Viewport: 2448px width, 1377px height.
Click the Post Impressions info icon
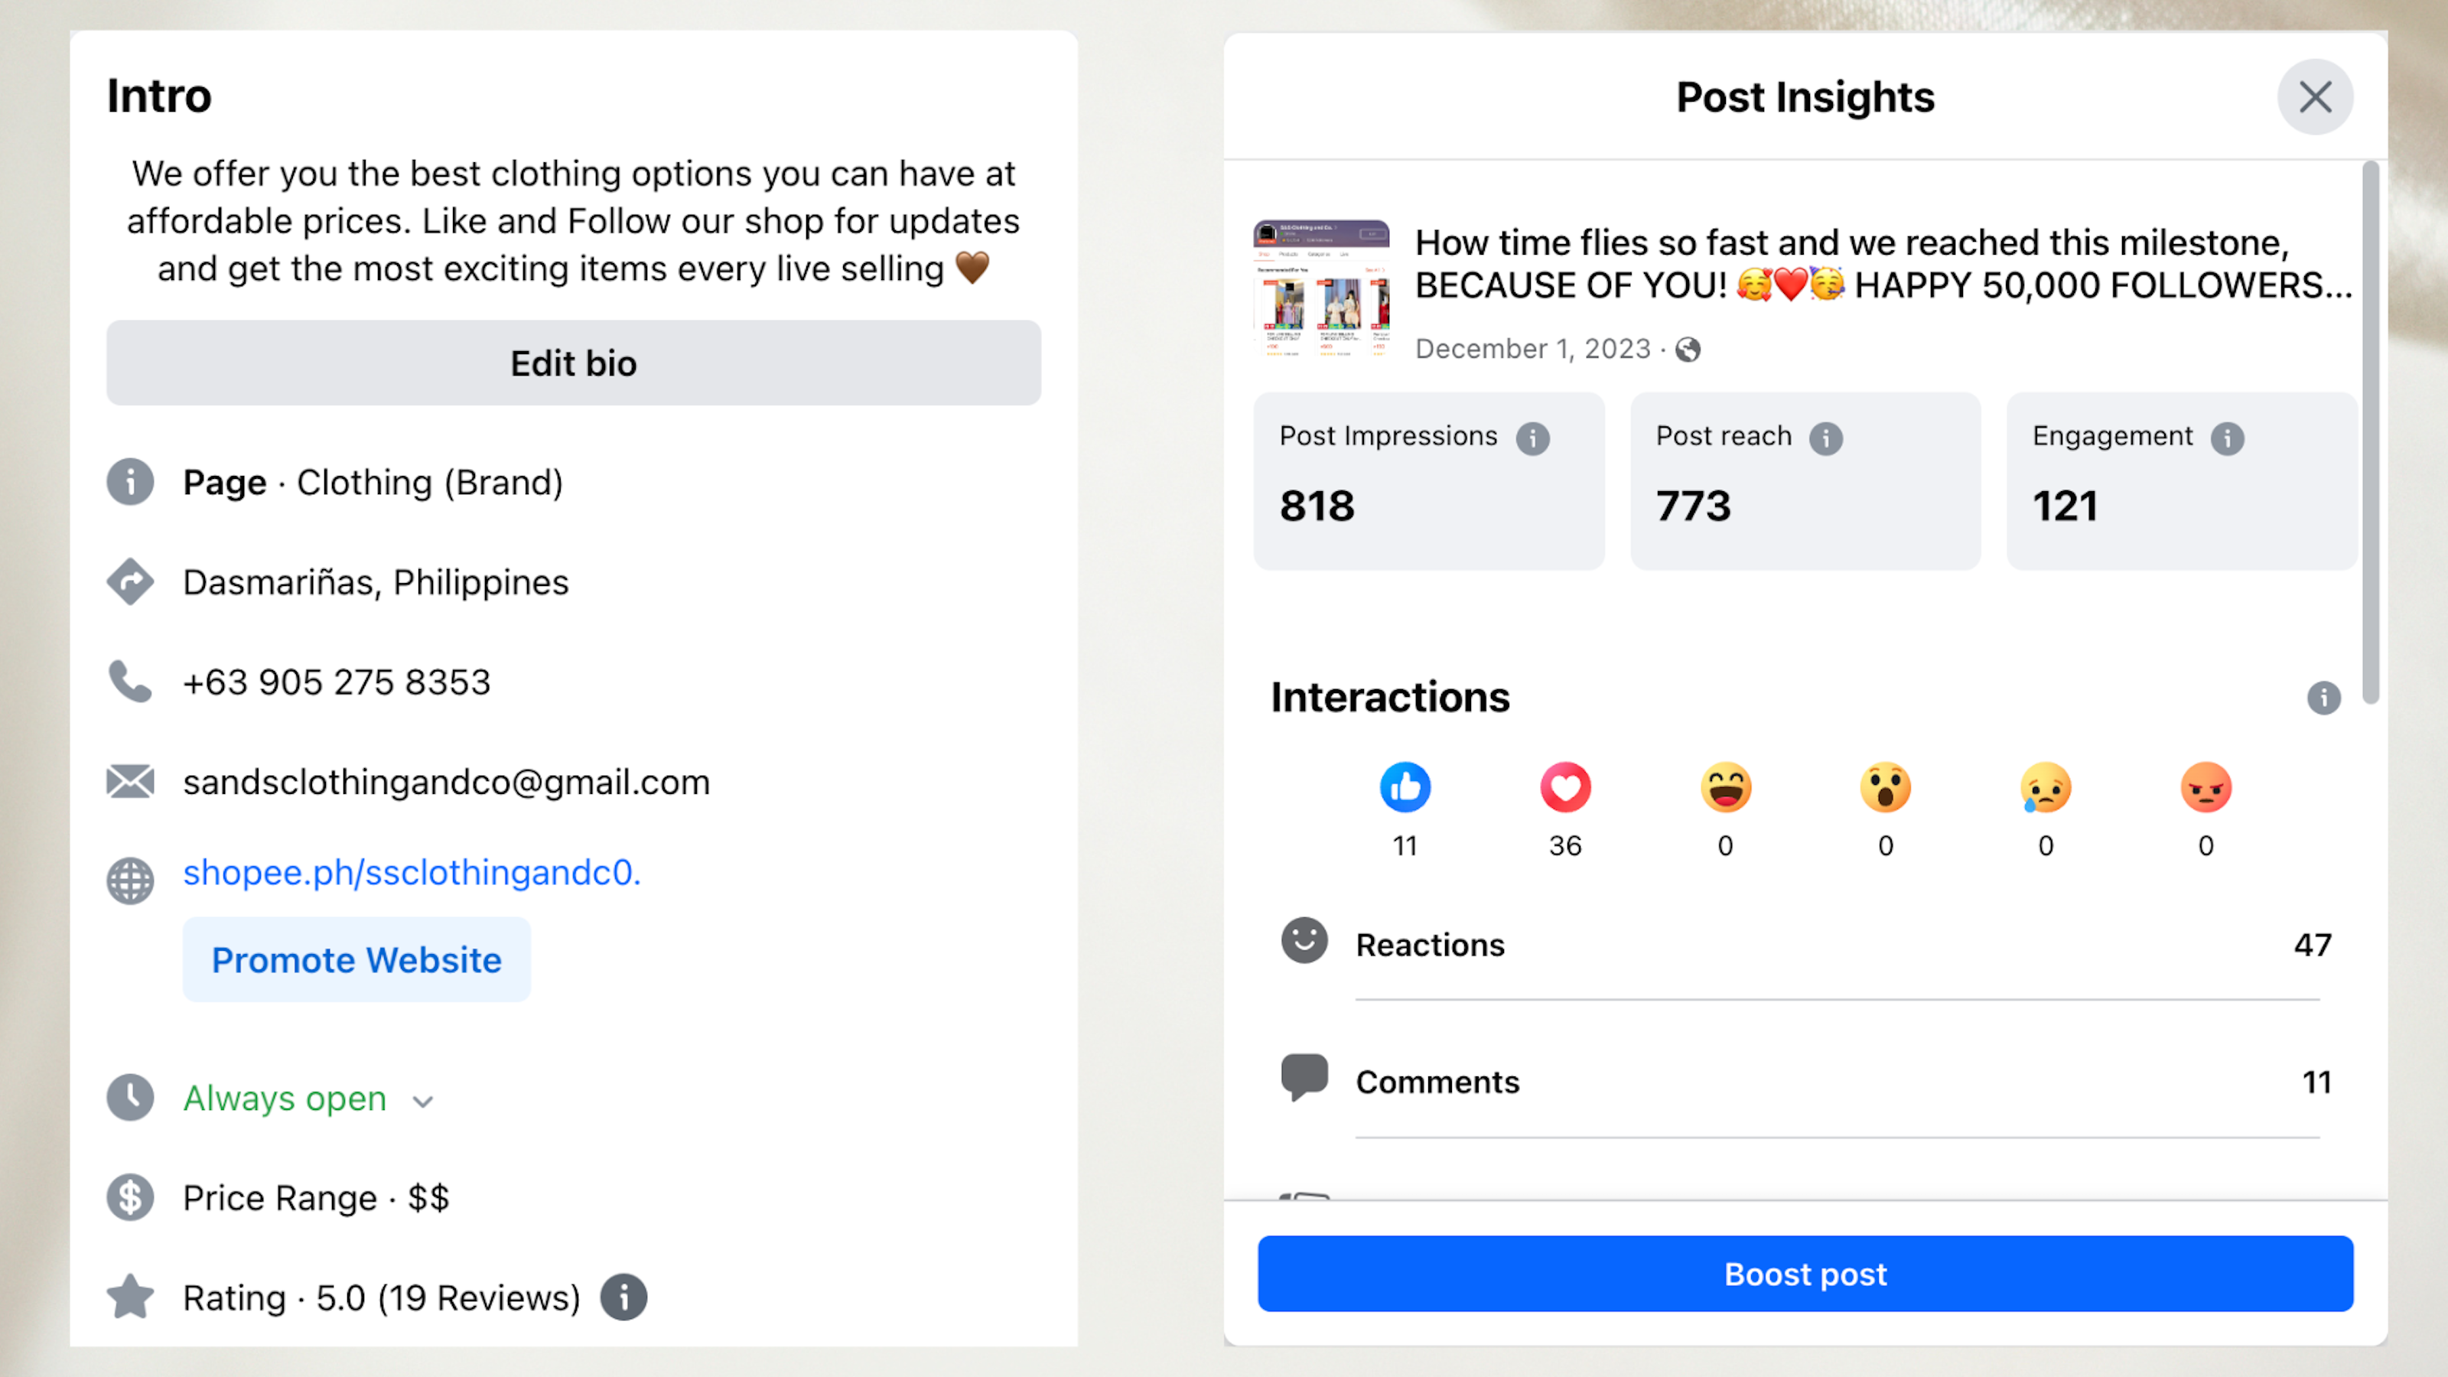point(1532,438)
